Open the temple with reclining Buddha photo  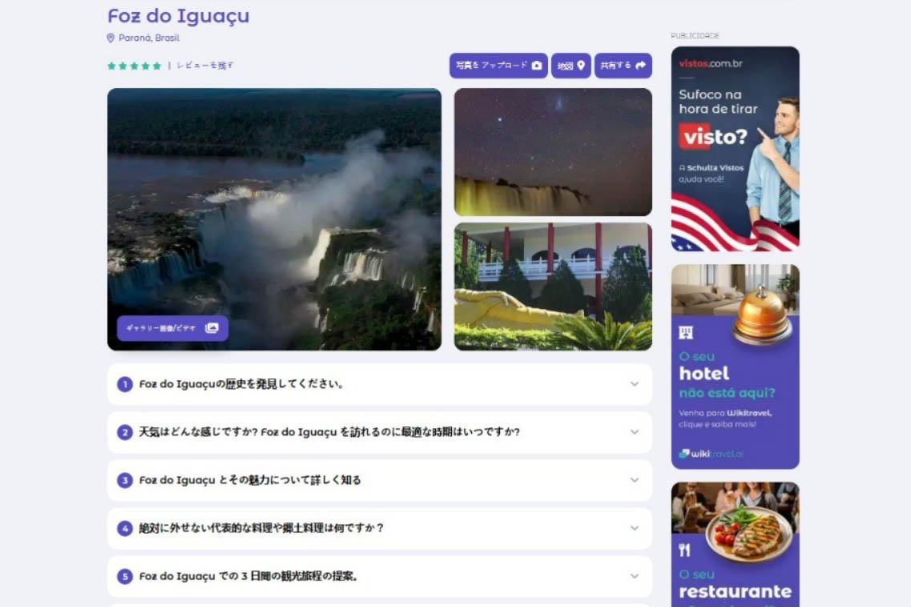click(x=553, y=287)
